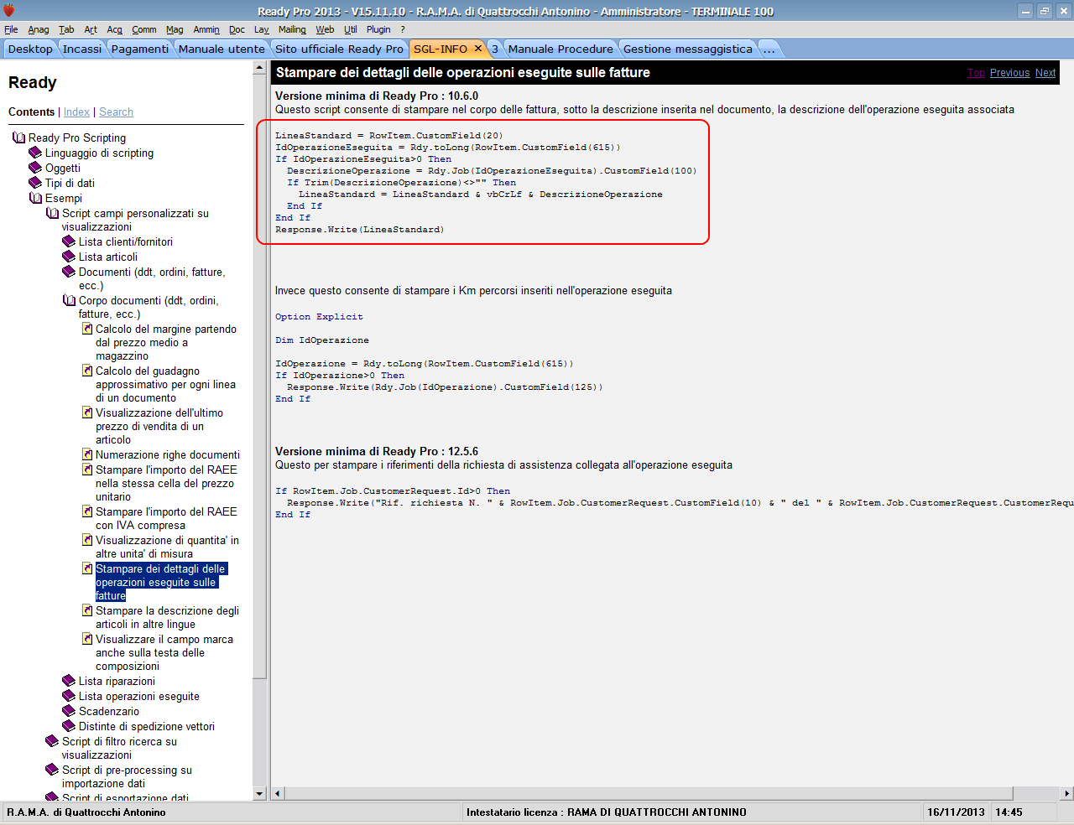Switch to the Desktop tab
Viewport: 1074px width, 825px height.
tap(30, 49)
